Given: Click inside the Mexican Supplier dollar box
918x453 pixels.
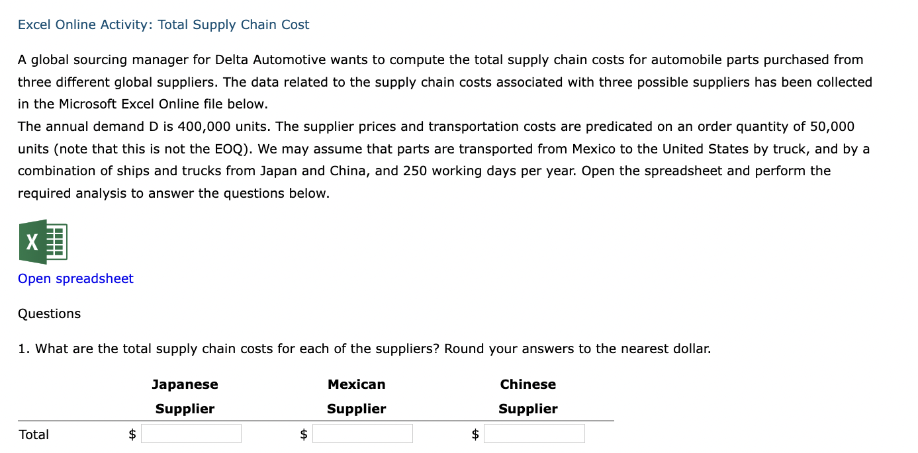Looking at the screenshot, I should [363, 433].
